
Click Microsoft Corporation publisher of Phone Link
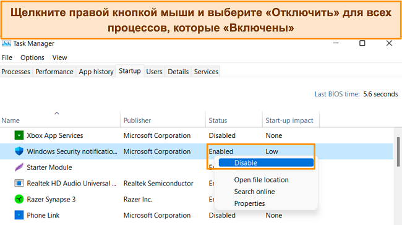[157, 215]
